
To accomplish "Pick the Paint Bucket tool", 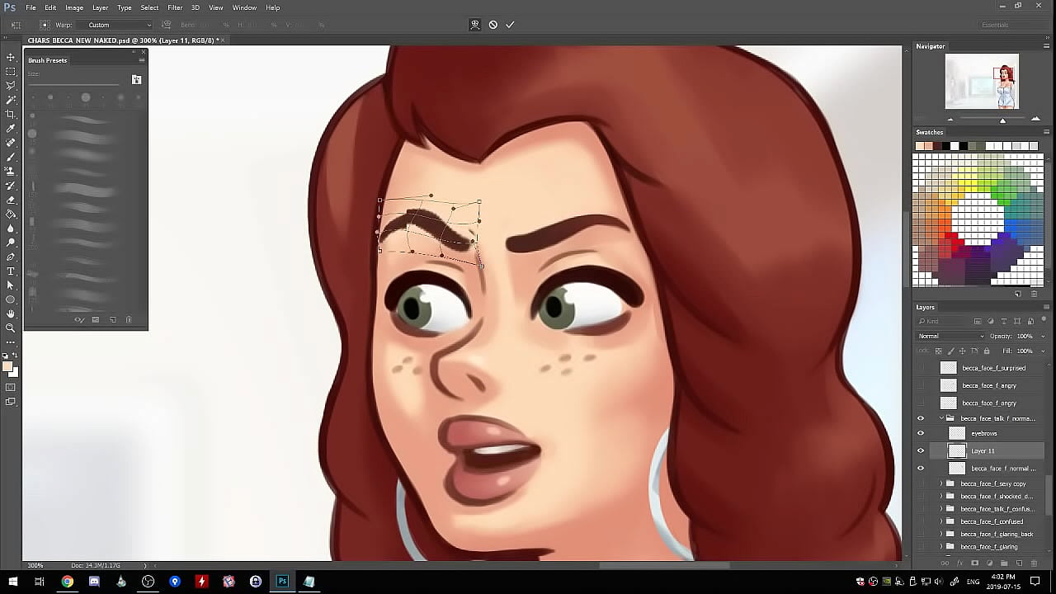I will 11,214.
